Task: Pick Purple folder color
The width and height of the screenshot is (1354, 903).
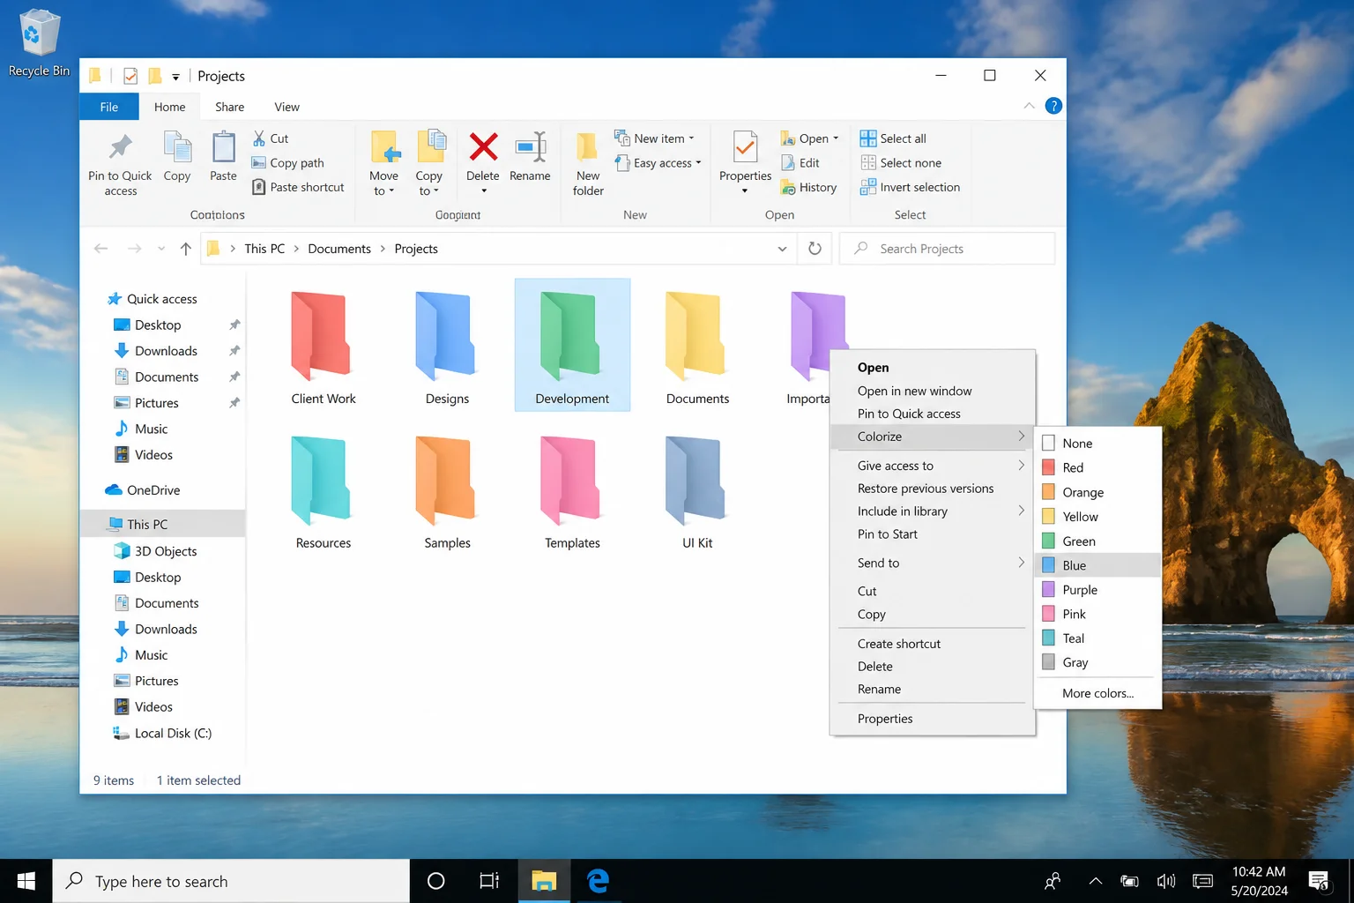Action: [x=1097, y=590]
